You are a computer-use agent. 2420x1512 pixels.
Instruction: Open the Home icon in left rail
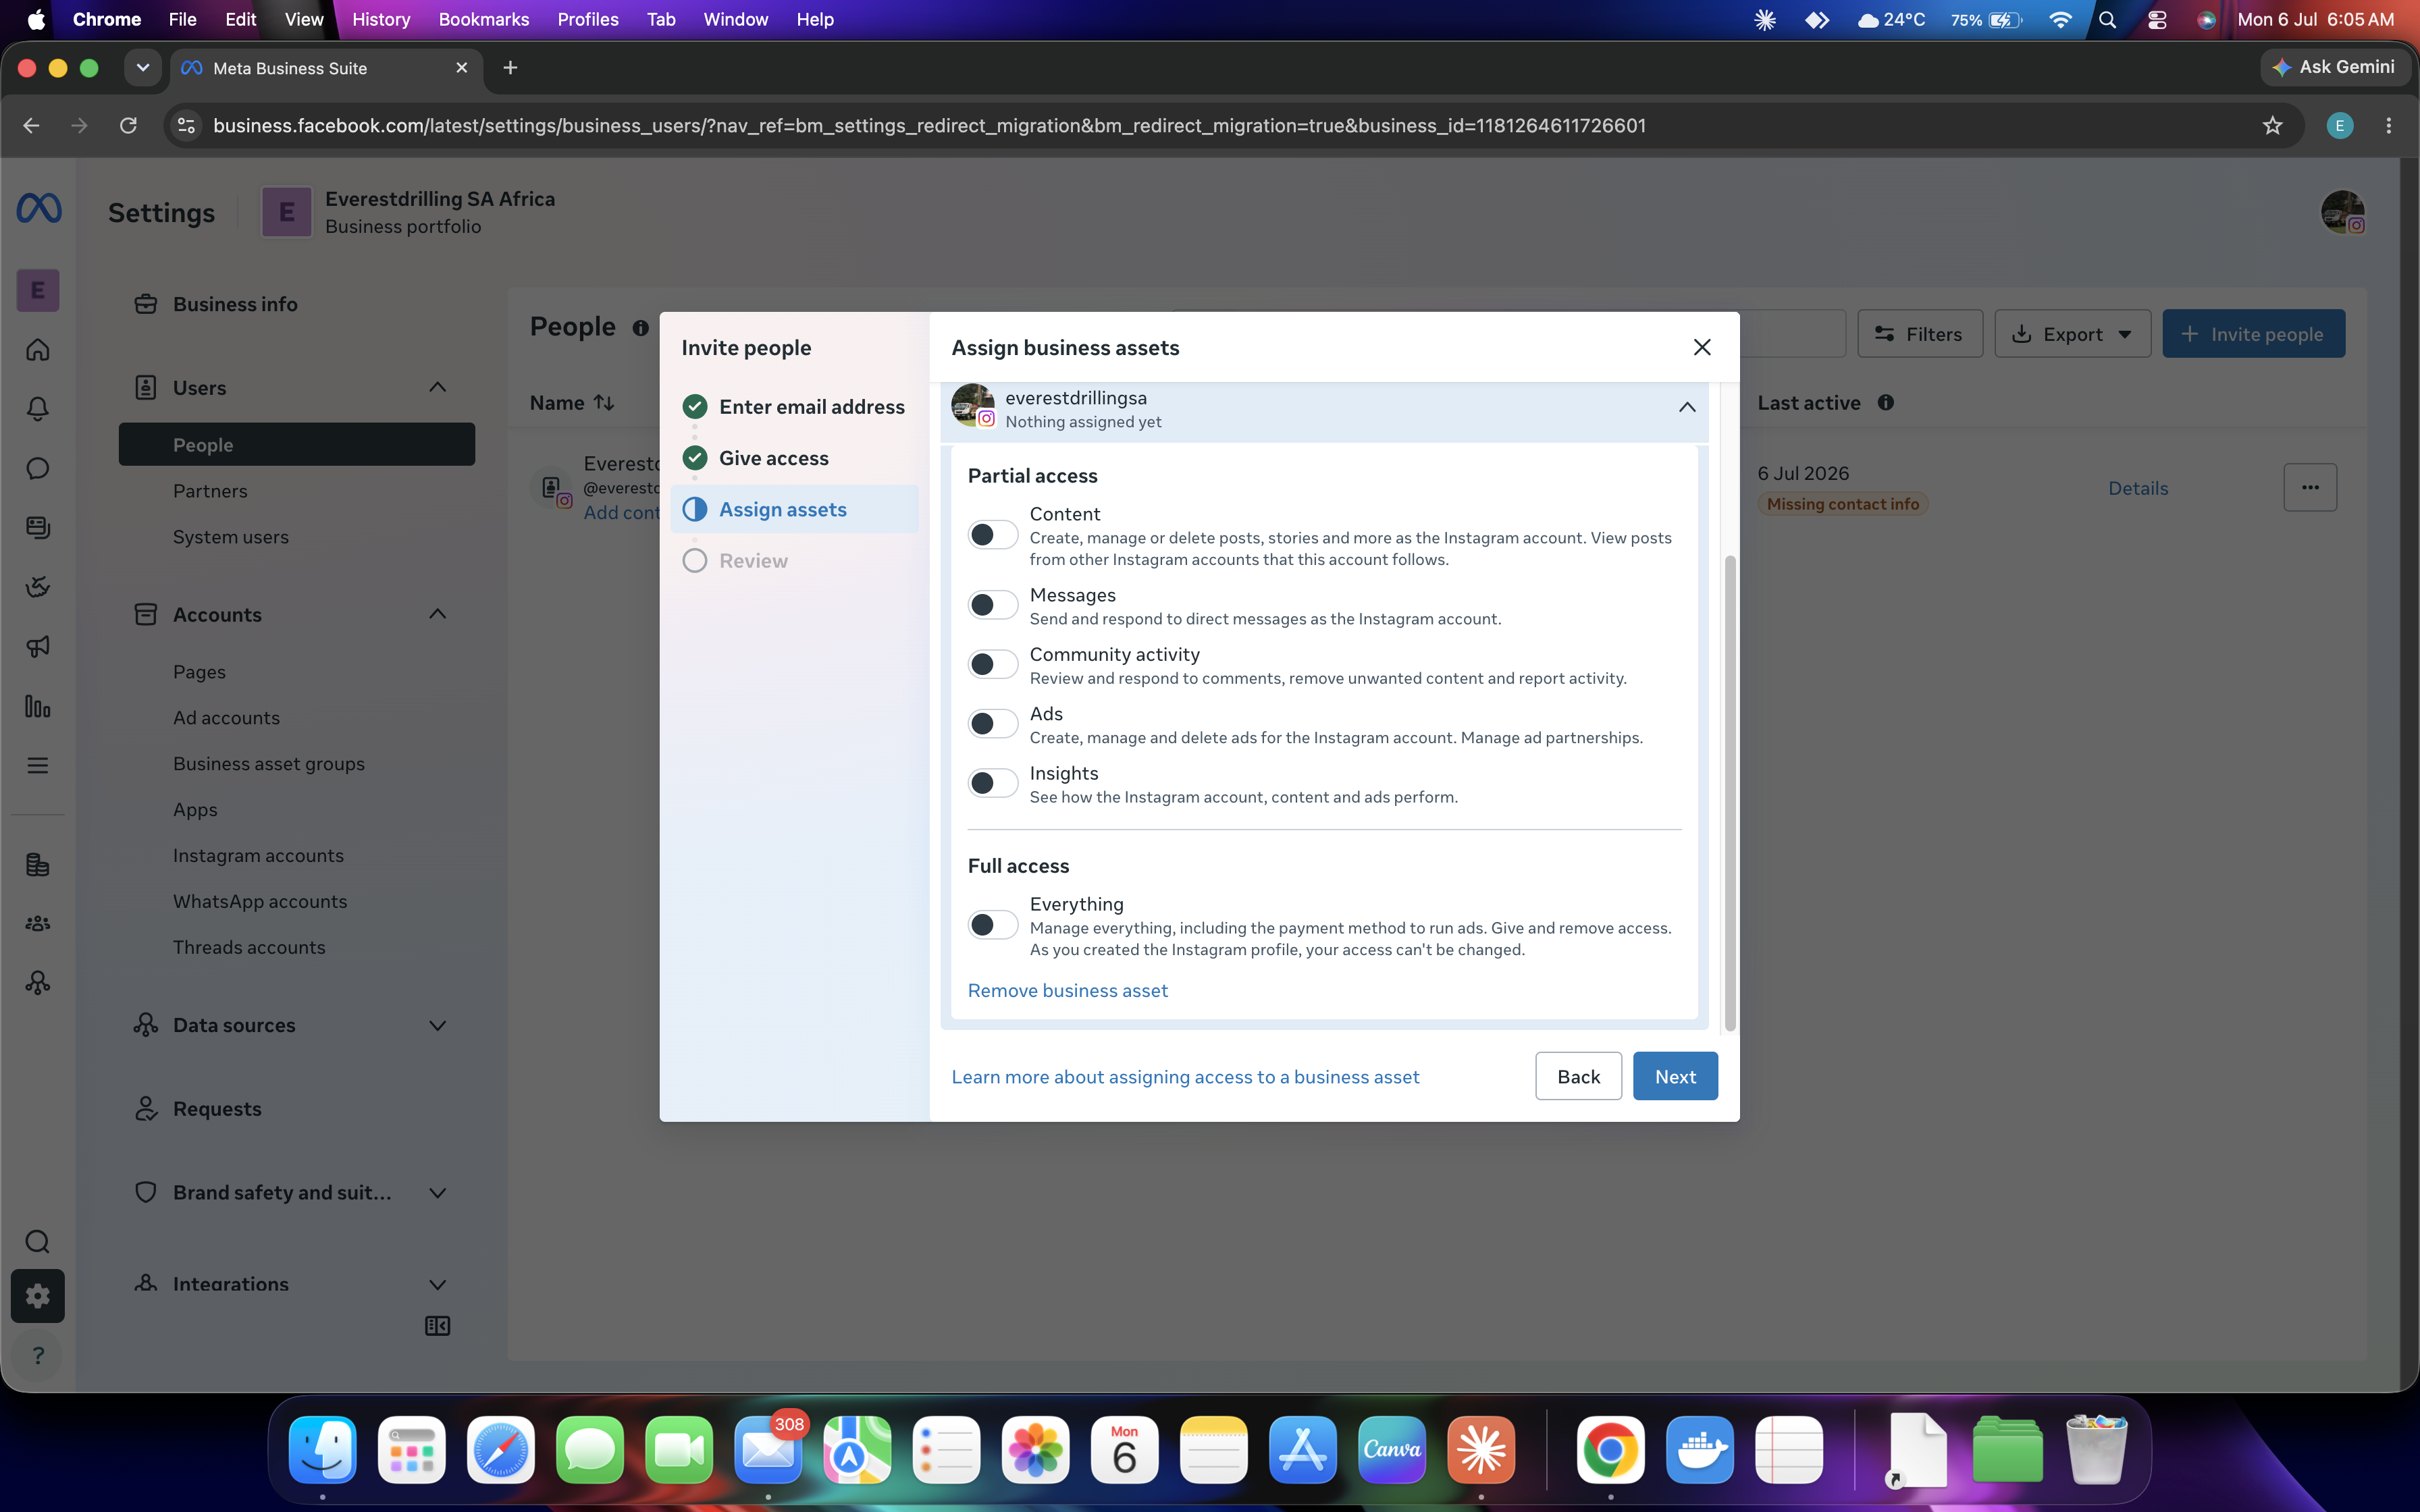click(x=38, y=350)
